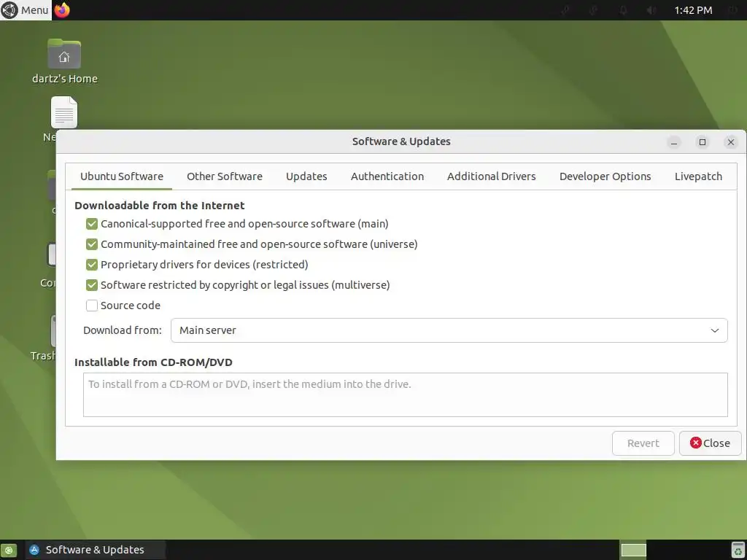
Task: Click the clock showing 1:42 PM
Action: 693,10
